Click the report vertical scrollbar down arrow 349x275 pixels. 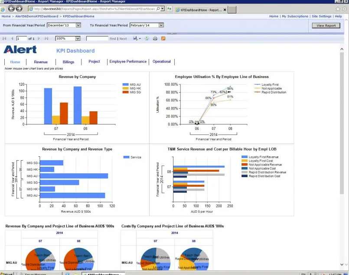342,264
